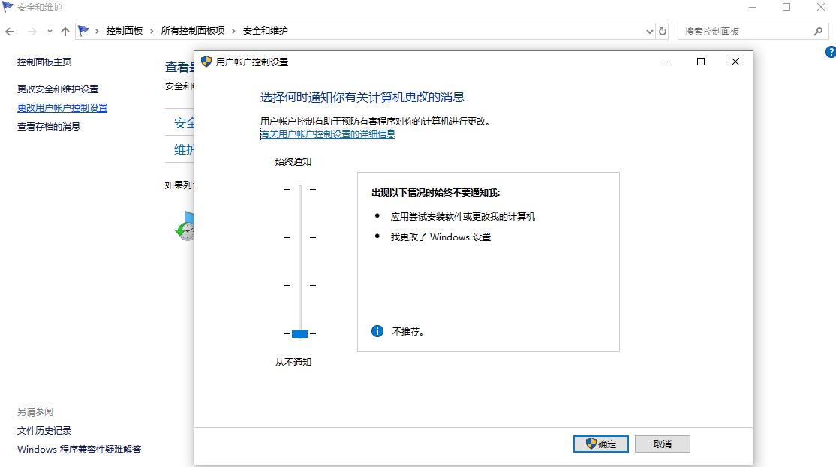This screenshot has height=467, width=836.
Task: Select 控制面板 breadcrumb
Action: pos(125,31)
